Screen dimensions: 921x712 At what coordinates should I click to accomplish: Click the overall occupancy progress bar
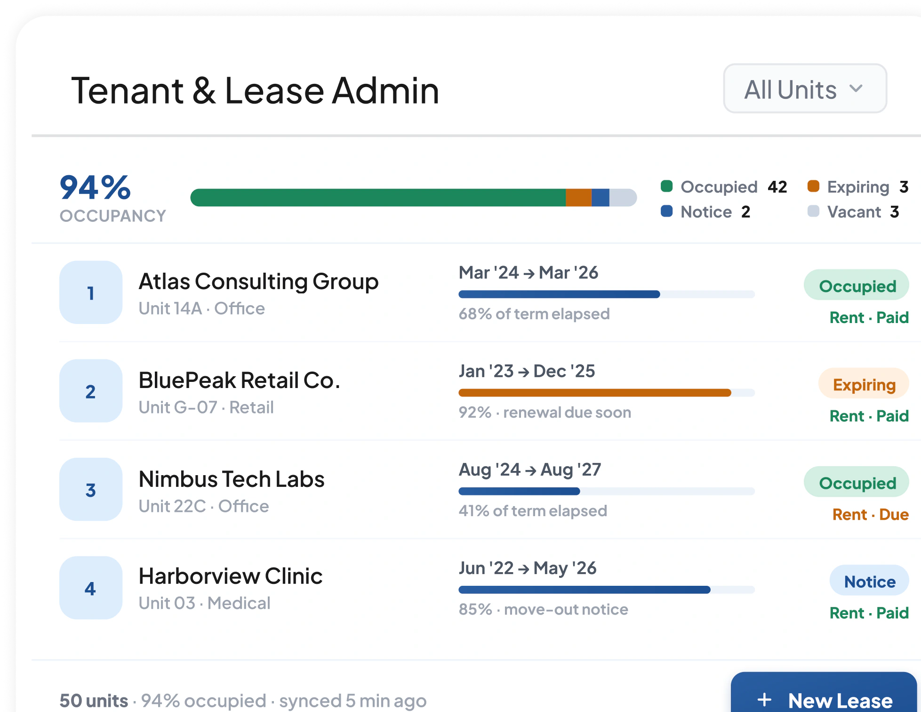tap(413, 197)
